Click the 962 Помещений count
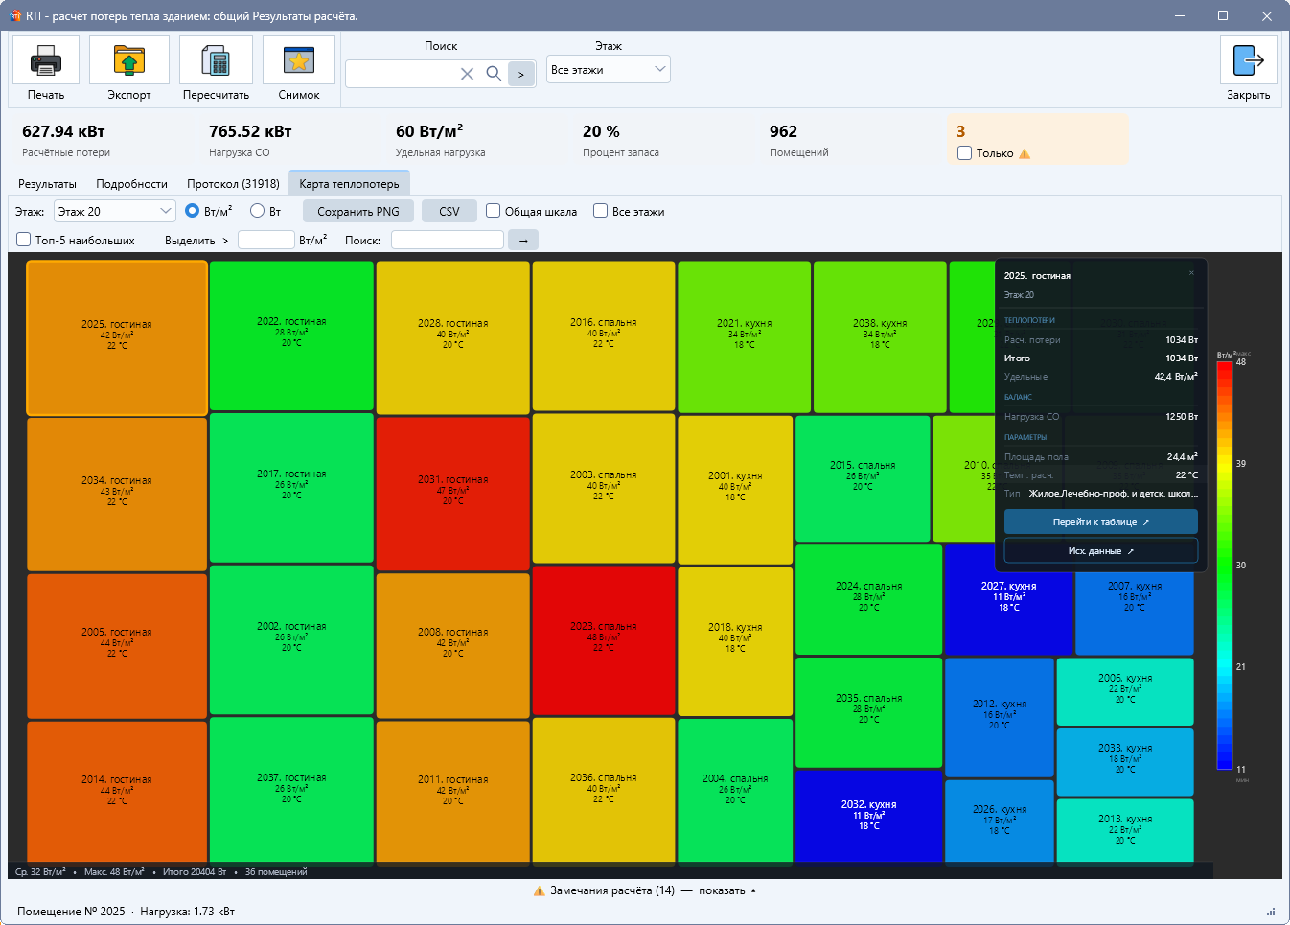 click(x=783, y=131)
